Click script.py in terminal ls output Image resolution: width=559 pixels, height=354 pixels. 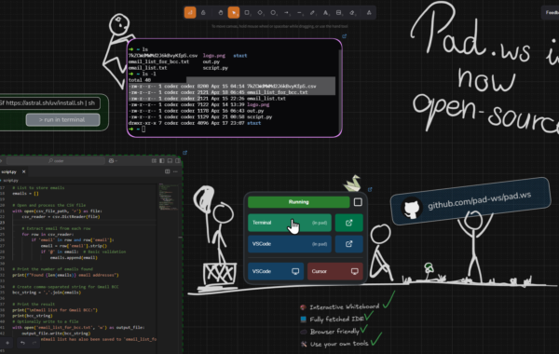(x=215, y=68)
